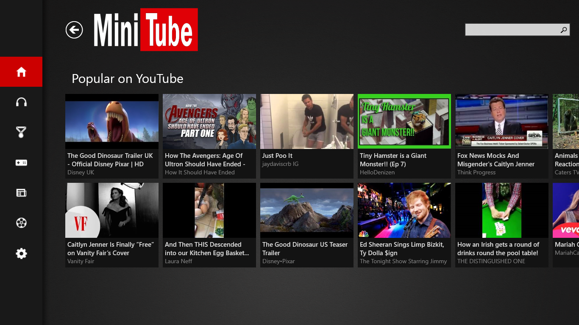Image resolution: width=579 pixels, height=325 pixels.
Task: Select the 'Vanity Fair' channel name
Action: [81, 262]
